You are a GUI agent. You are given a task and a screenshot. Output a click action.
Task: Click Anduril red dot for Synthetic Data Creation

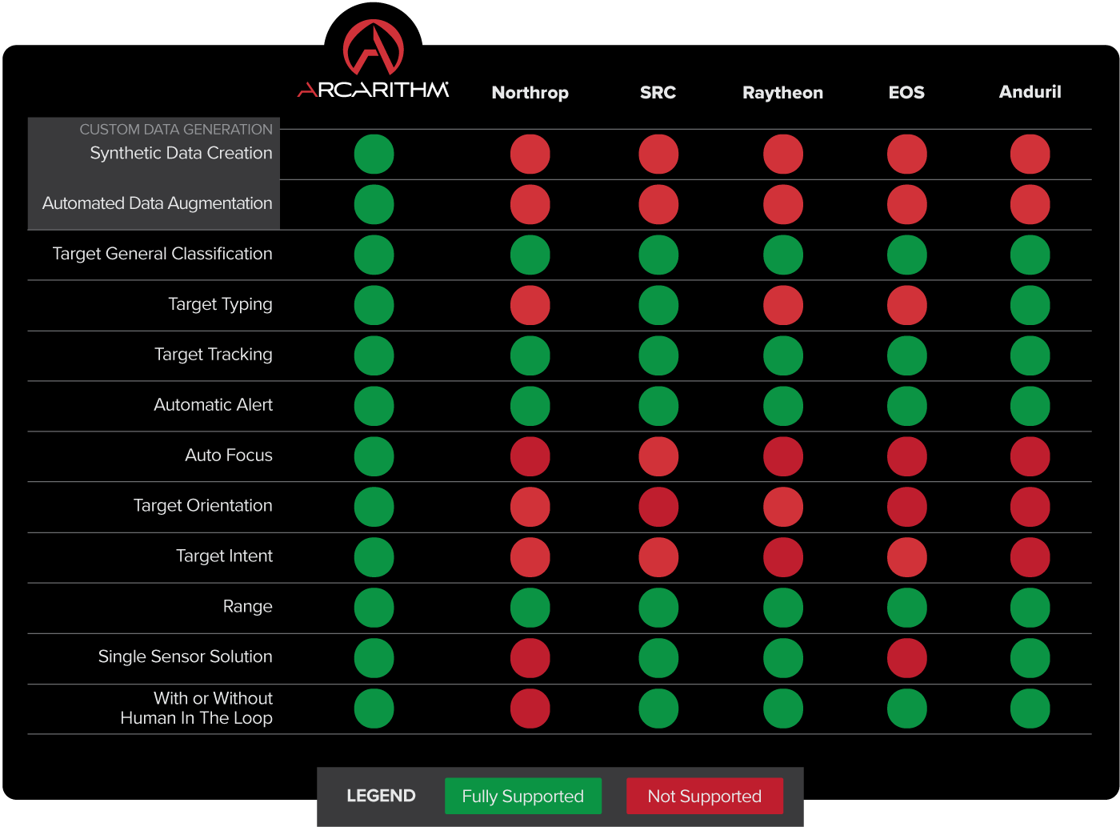tap(1030, 155)
